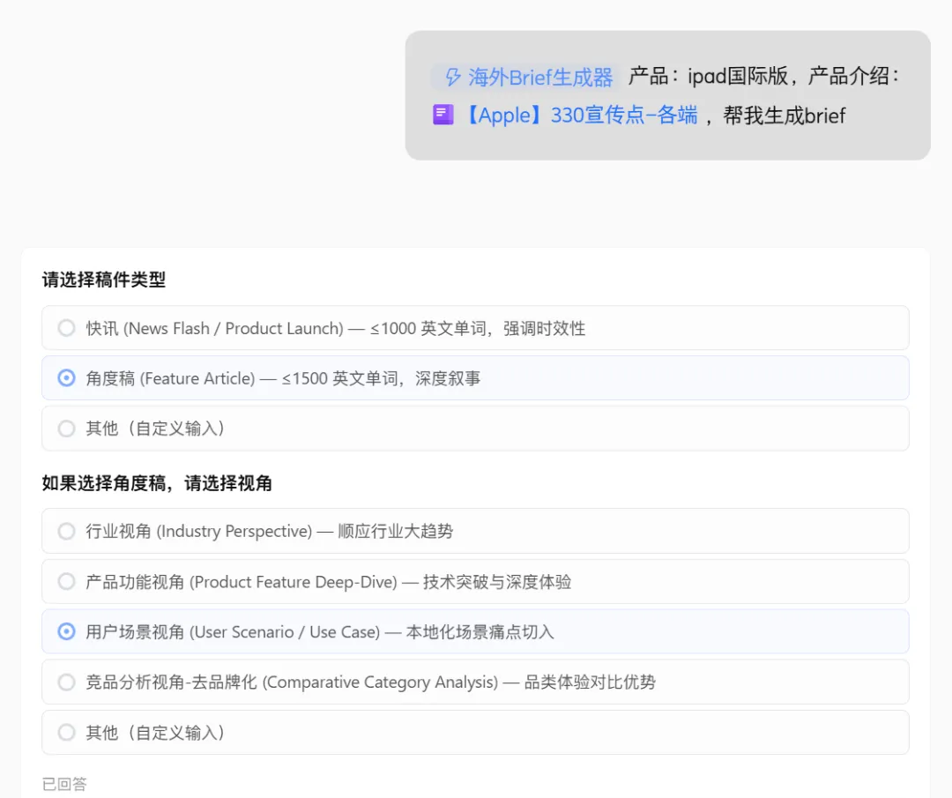This screenshot has width=952, height=798.
Task: Select 其他（自定义输入） under 请选择稿件类型
Action: pos(475,429)
